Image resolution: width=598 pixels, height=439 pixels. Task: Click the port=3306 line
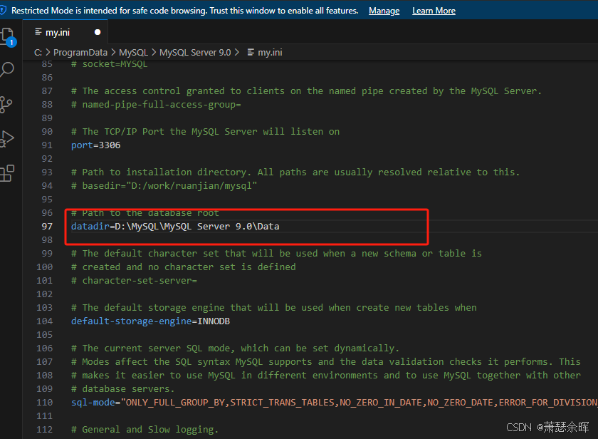[x=95, y=145]
